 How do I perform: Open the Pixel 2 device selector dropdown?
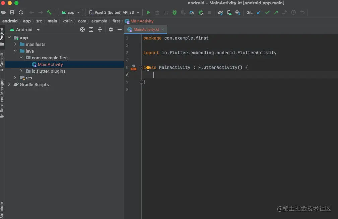point(114,12)
